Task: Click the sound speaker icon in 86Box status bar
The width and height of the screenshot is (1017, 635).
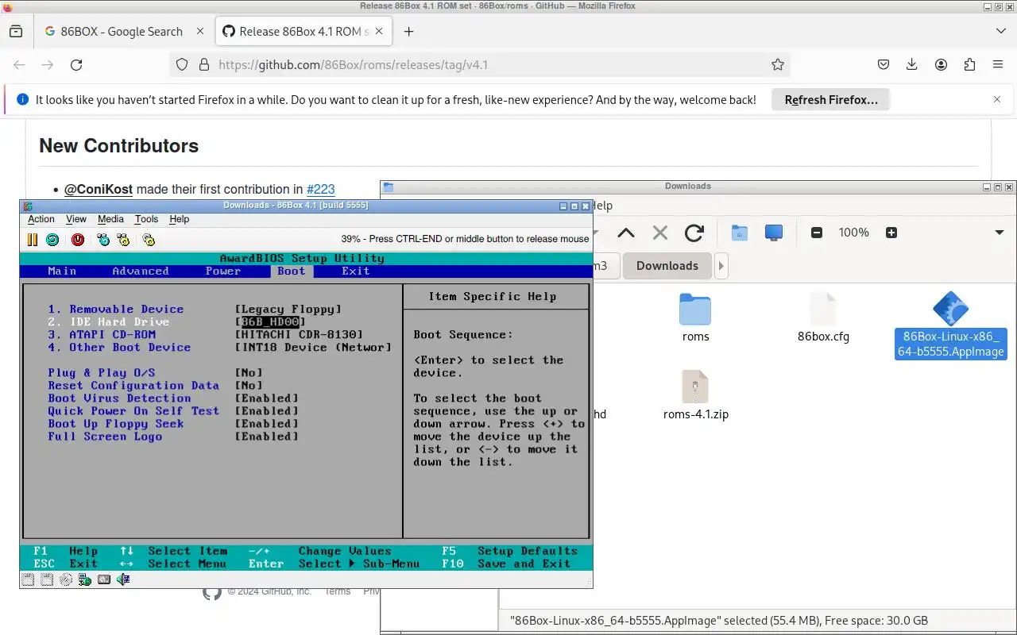Action: [123, 579]
